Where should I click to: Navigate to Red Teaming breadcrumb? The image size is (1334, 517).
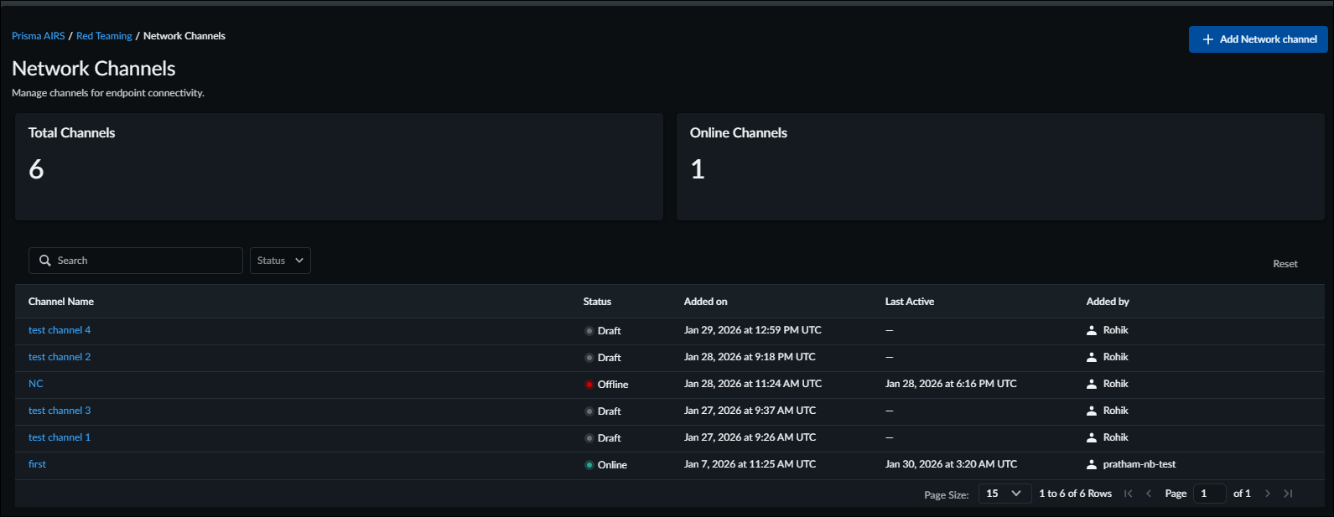tap(104, 36)
